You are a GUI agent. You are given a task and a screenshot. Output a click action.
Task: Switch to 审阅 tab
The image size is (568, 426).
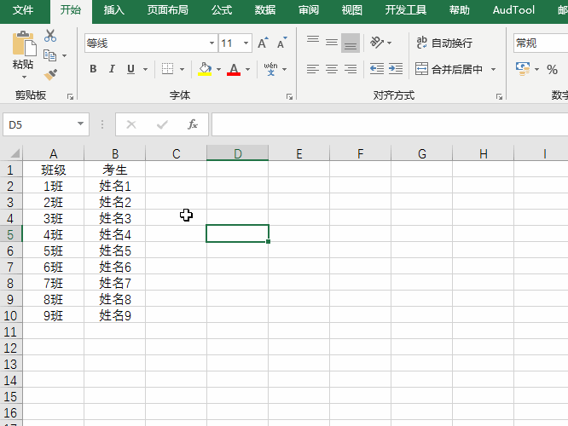pos(308,10)
